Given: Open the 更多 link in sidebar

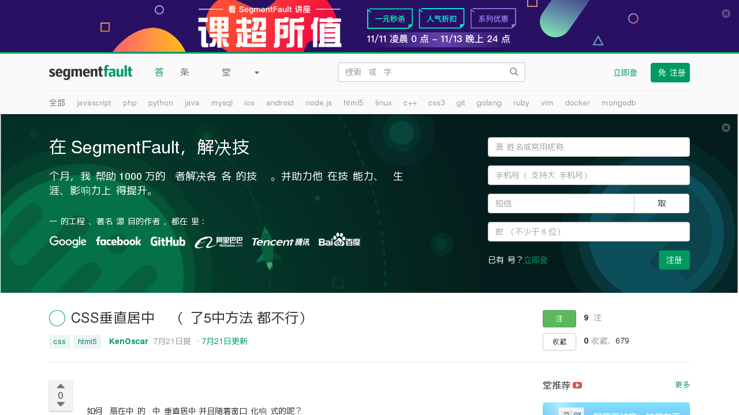Looking at the screenshot, I should click(682, 384).
